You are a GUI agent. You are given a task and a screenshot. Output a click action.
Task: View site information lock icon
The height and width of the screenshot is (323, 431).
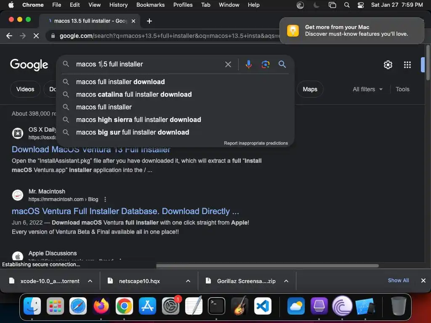coord(53,36)
